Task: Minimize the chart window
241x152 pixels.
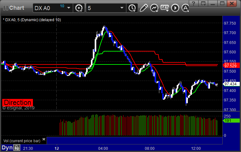Action: (x=212, y=3)
